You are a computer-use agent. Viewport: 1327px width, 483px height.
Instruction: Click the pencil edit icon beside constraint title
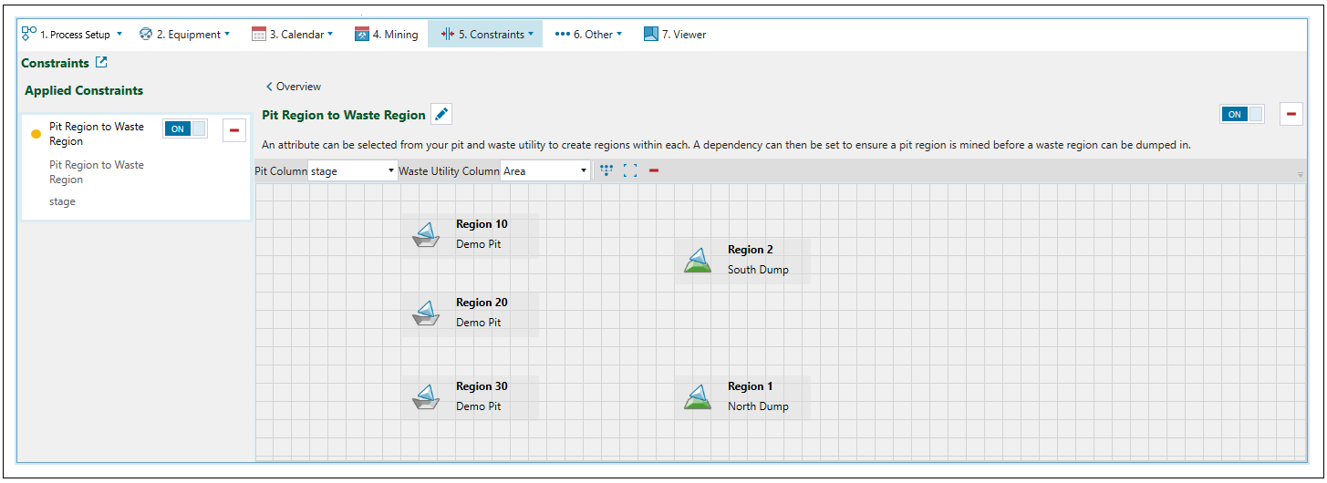441,115
